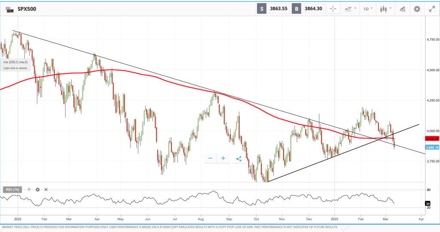Zoom in with the plus button

pos(223,158)
